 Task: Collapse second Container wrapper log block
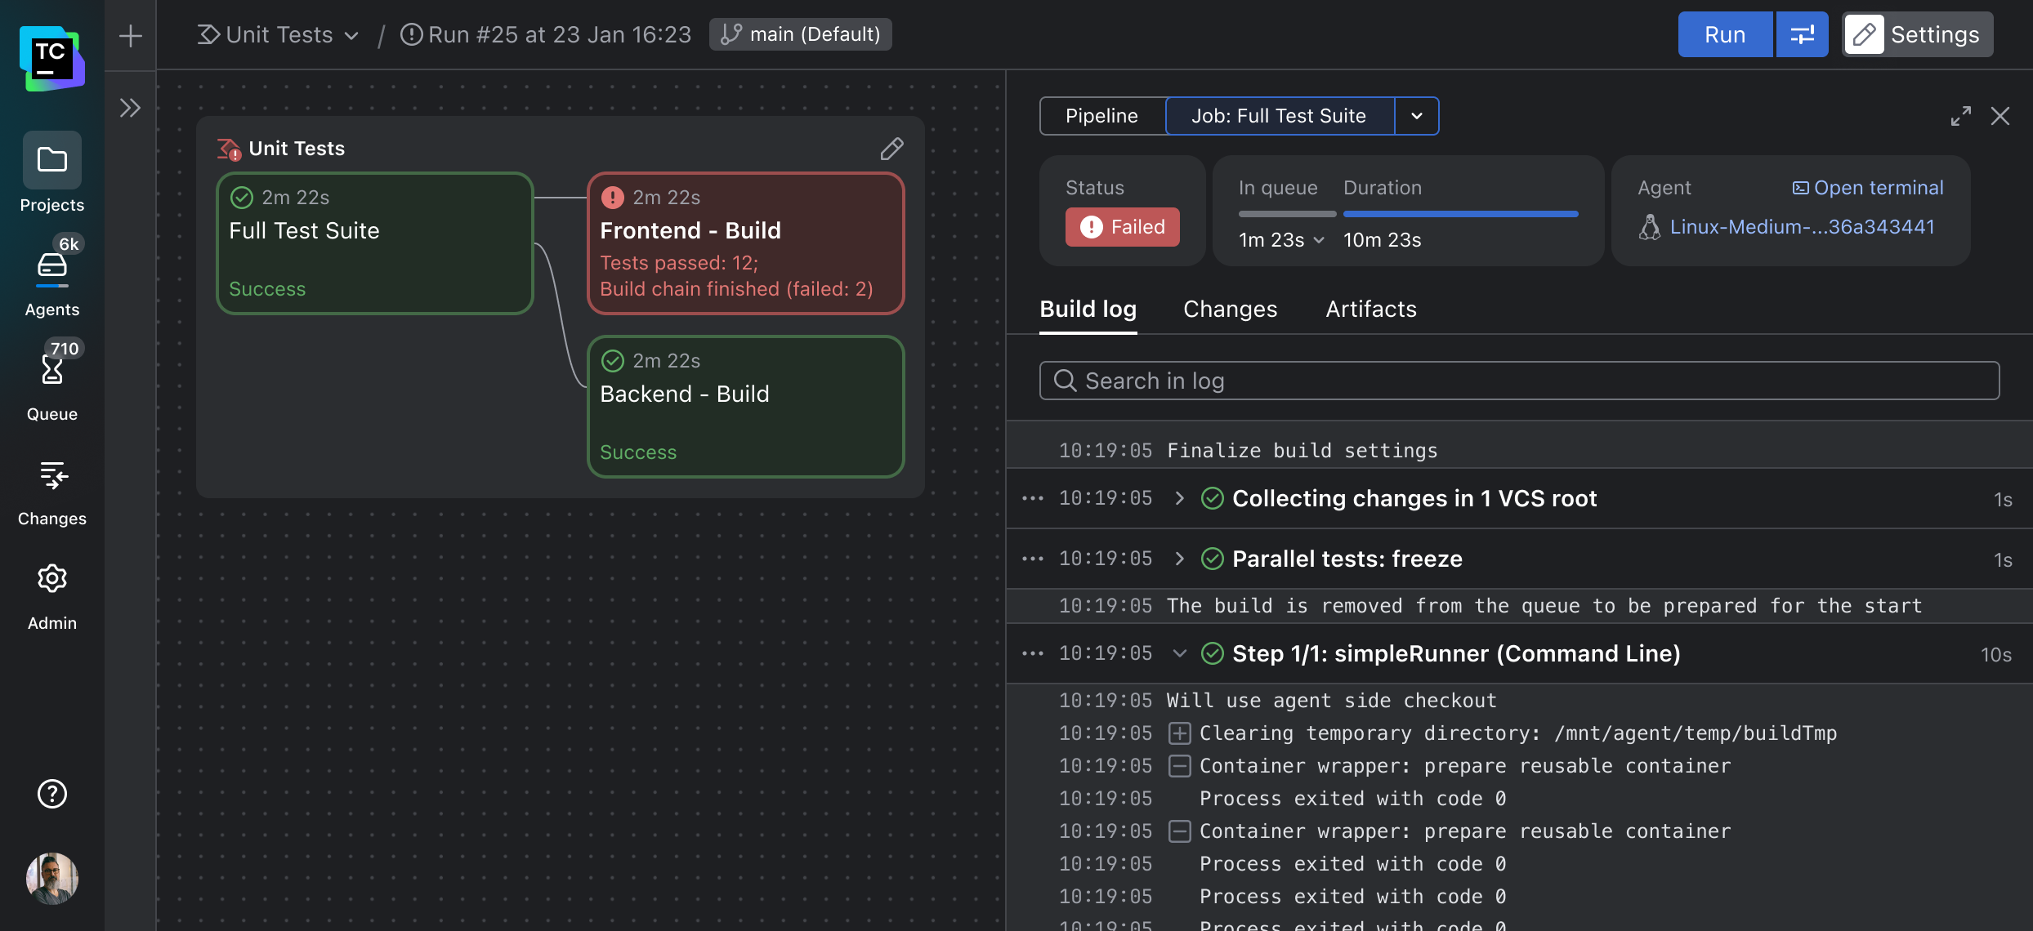pyautogui.click(x=1179, y=831)
